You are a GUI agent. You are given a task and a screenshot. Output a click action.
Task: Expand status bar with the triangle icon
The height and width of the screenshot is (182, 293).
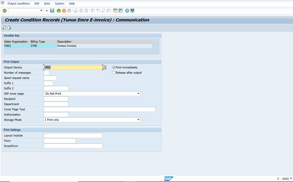click(278, 179)
